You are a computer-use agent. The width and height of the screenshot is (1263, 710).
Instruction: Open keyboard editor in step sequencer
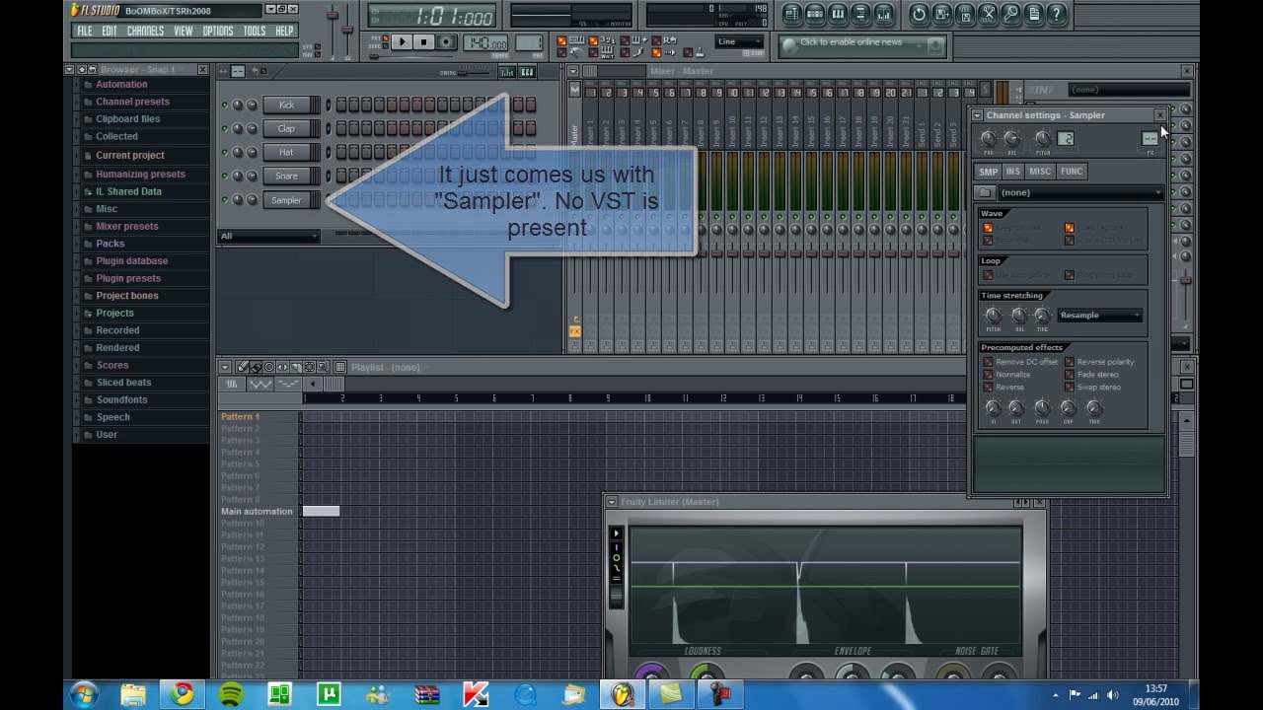527,72
